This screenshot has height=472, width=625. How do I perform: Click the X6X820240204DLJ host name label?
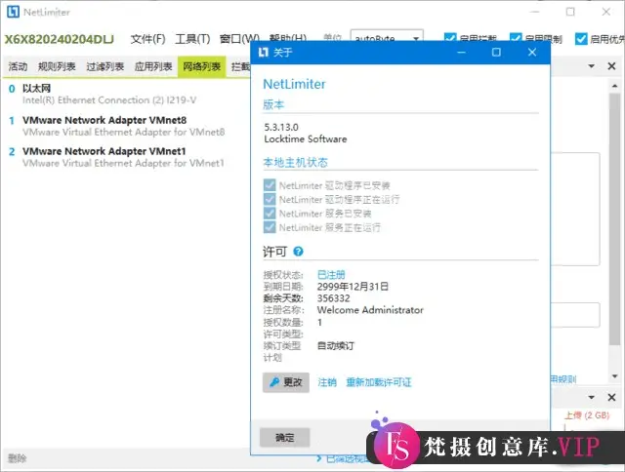pos(59,39)
